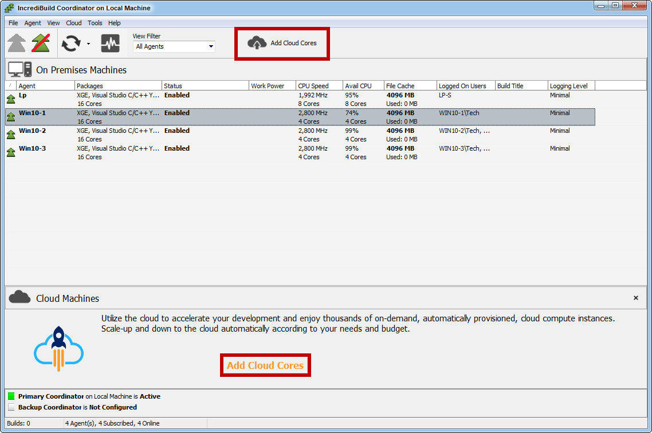This screenshot has height=433, width=652.
Task: Click Enabled status for Win10-3
Action: tap(176, 148)
